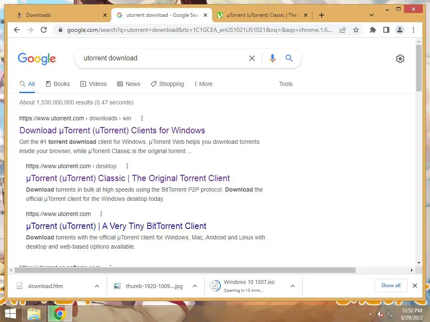Expand thumb-1920 jpg download options
This screenshot has height=322, width=430.
click(x=195, y=286)
